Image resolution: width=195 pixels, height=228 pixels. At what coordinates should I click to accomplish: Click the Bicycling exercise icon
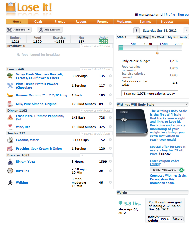[x=10, y=171]
